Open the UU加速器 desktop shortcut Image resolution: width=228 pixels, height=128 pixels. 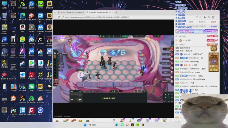[23, 88]
